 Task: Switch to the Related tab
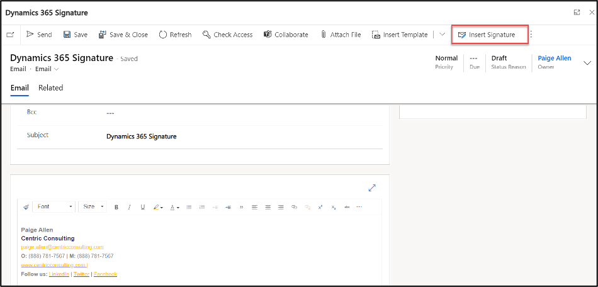tap(50, 87)
